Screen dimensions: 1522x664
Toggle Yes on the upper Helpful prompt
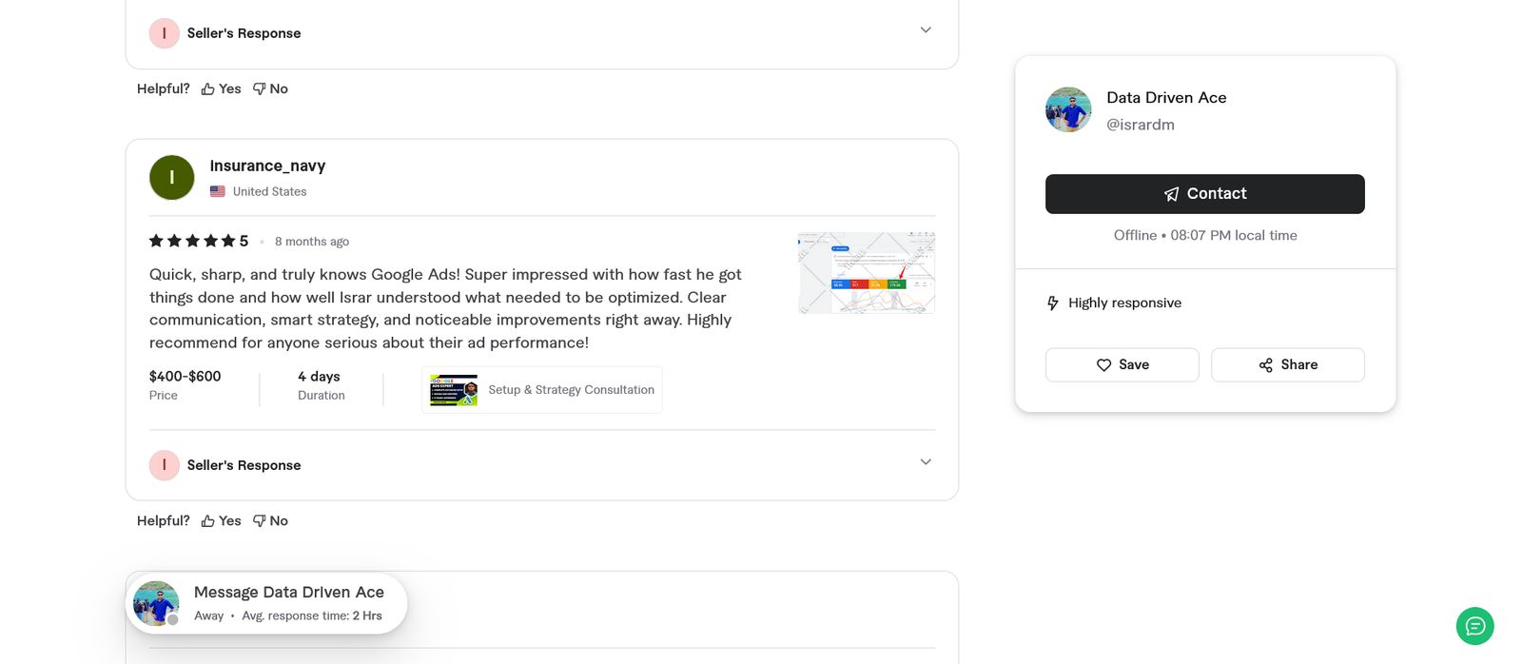point(228,88)
